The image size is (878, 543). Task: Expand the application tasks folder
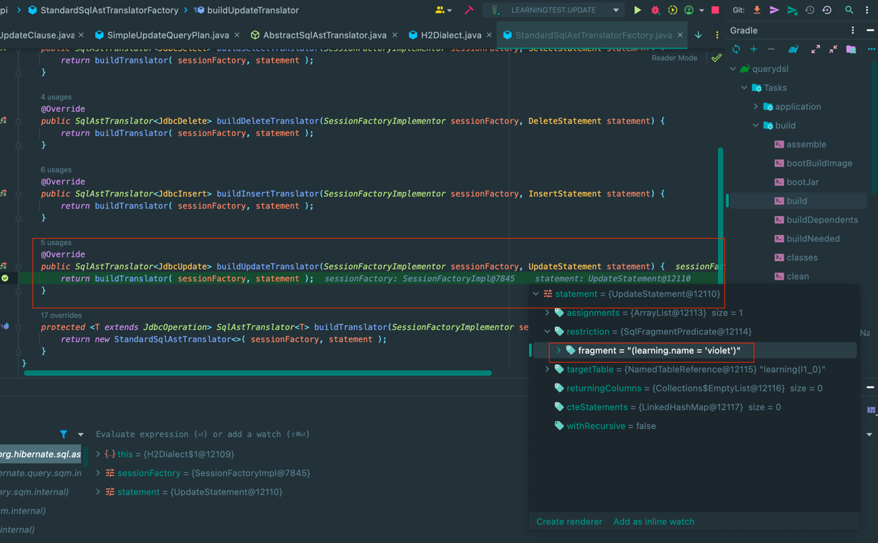coord(756,107)
